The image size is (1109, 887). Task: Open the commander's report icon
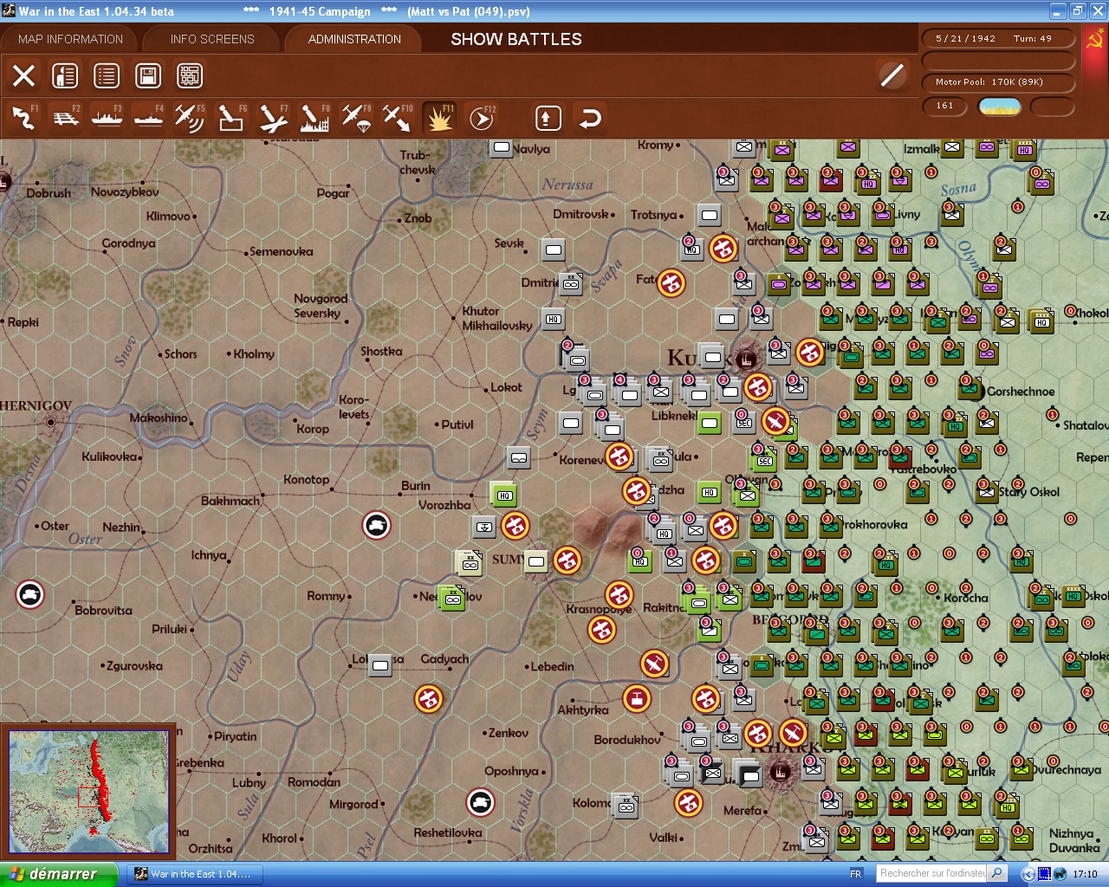pos(65,76)
